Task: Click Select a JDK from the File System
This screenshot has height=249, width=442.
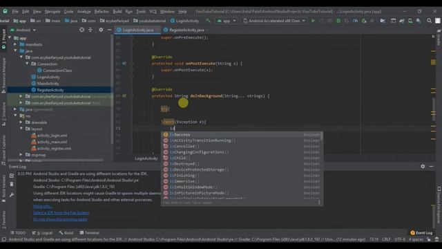Action: [x=61, y=213]
